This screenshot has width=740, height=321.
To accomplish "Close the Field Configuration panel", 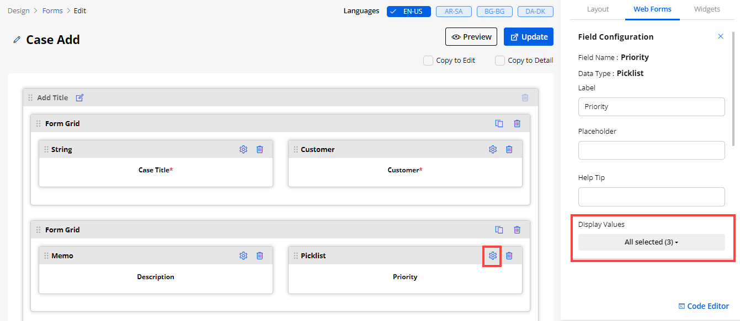I will point(720,36).
